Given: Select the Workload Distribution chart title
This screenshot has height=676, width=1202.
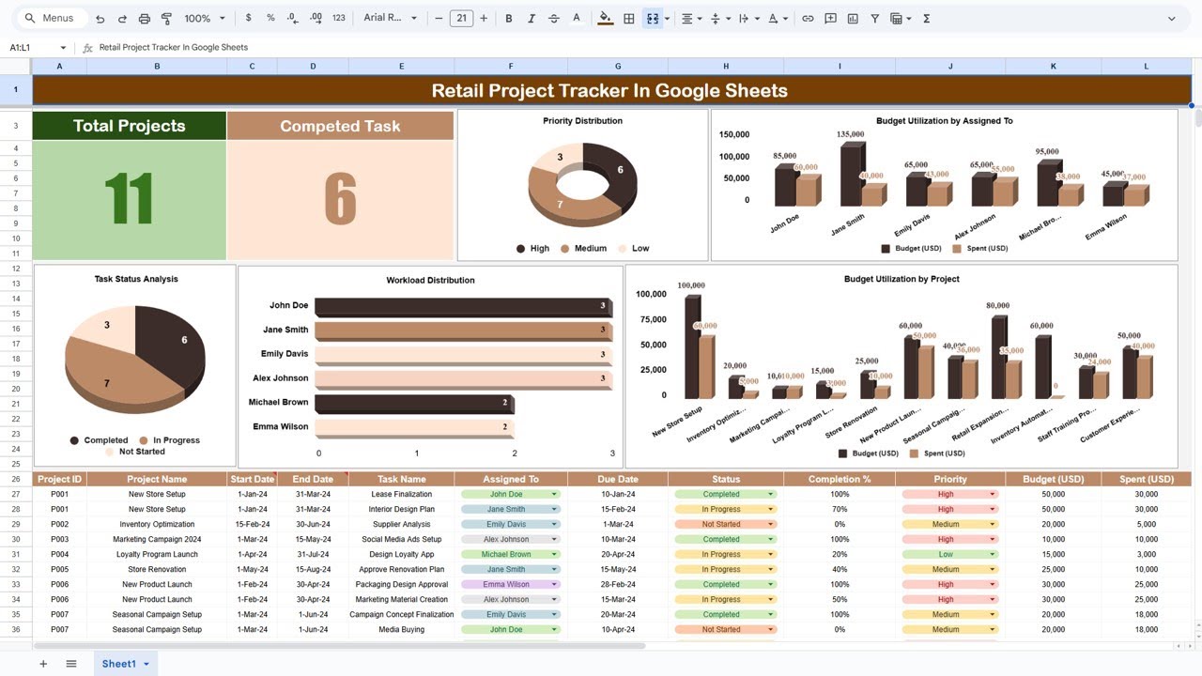Looking at the screenshot, I should [x=430, y=280].
